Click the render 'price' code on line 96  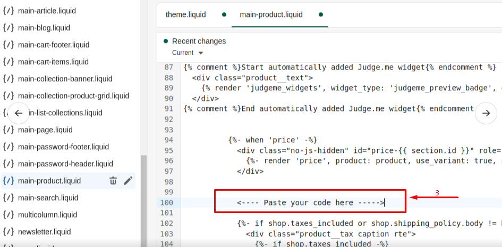(x=374, y=160)
